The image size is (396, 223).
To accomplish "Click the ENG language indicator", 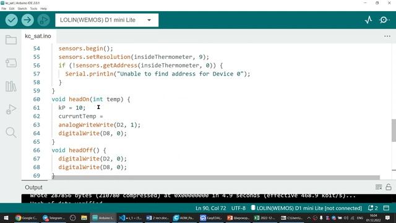I will (360, 217).
